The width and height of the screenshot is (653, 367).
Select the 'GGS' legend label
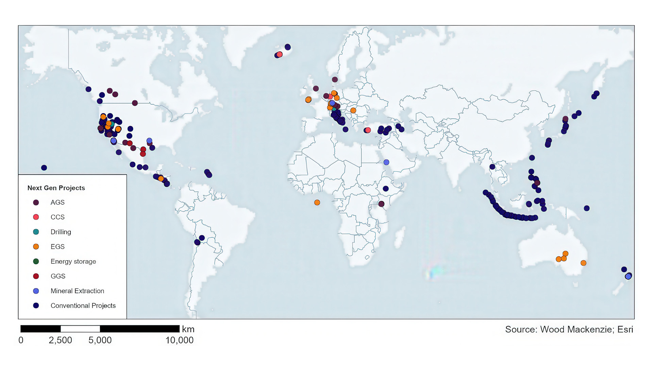(x=58, y=276)
